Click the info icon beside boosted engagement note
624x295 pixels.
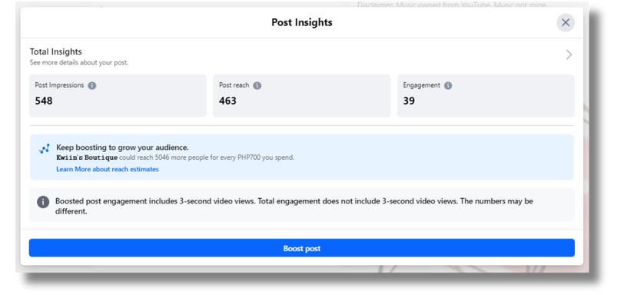43,201
